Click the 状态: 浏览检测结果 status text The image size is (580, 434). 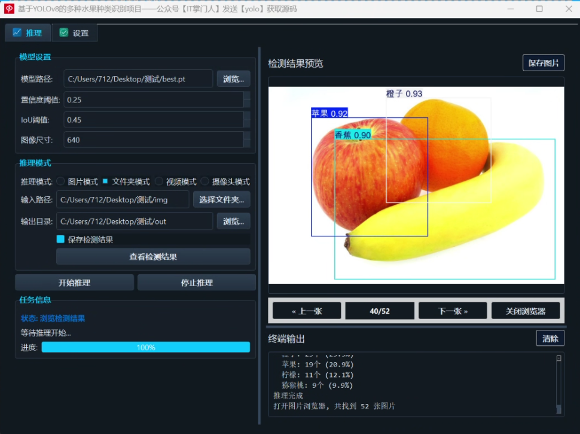tap(53, 318)
